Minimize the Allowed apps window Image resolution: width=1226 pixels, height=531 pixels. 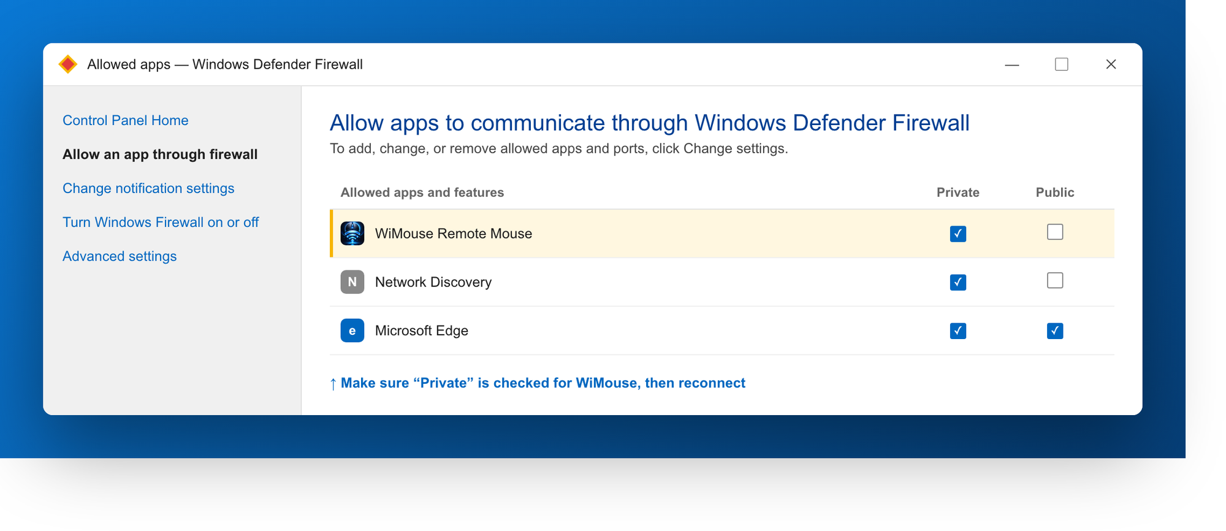(1012, 64)
